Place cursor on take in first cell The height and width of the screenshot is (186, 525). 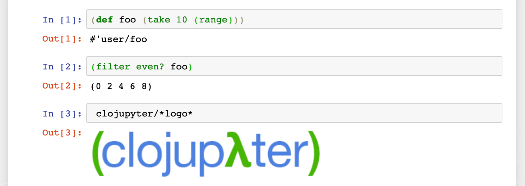[159, 20]
